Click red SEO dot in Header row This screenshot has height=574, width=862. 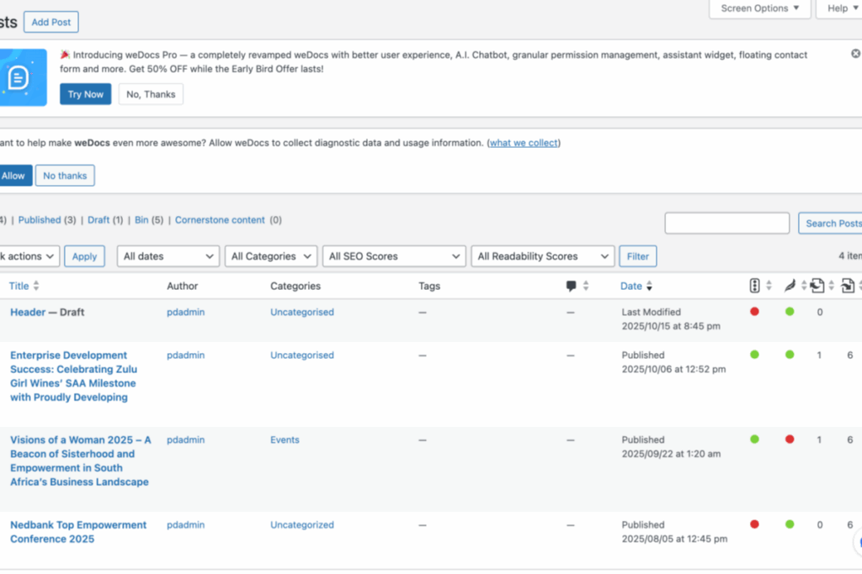click(x=755, y=312)
